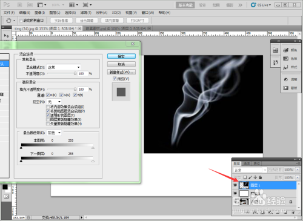Open the Layers panel blend mode dropdown
The width and height of the screenshot is (303, 221).
(x=250, y=170)
